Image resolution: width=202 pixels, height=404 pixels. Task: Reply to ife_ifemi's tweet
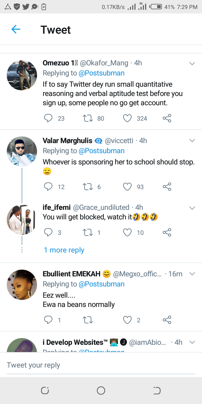[x=48, y=232]
